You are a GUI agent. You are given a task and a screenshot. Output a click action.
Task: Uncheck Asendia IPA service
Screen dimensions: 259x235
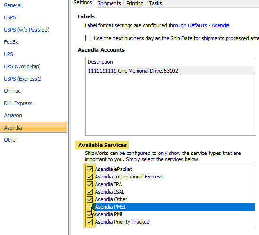pyautogui.click(x=89, y=184)
